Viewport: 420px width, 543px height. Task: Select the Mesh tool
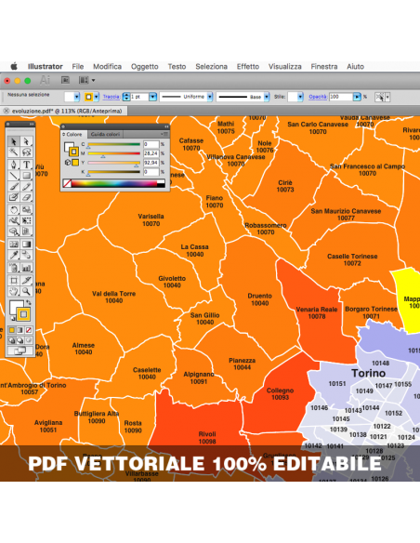point(14,245)
